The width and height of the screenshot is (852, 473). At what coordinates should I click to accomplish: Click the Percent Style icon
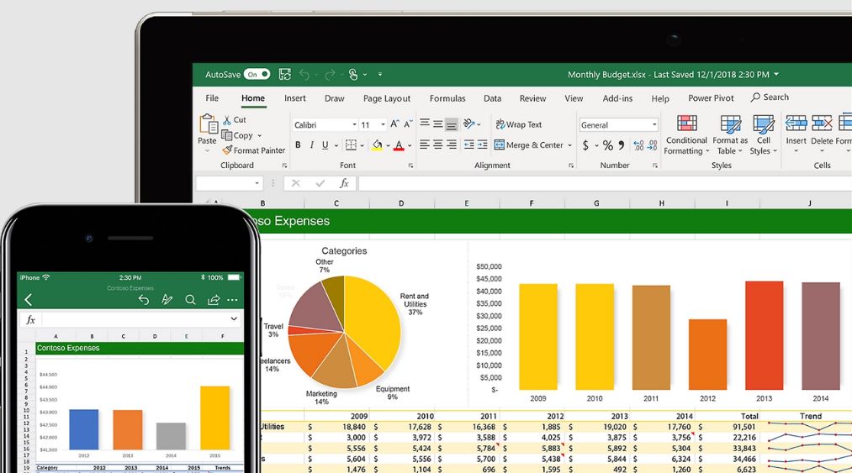coord(607,145)
